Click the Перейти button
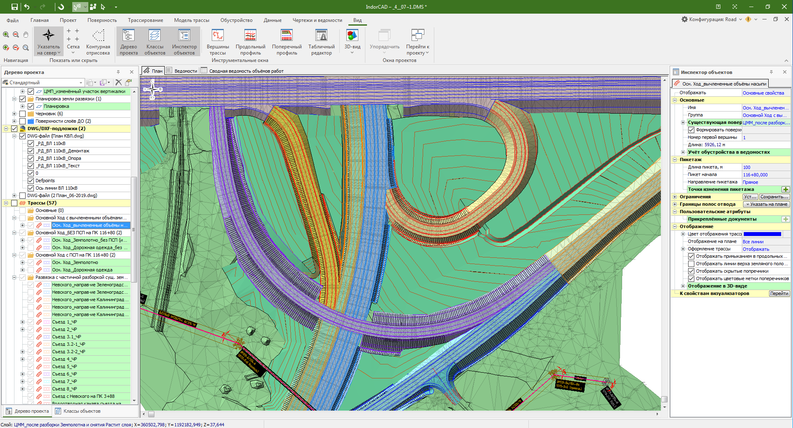 779,293
